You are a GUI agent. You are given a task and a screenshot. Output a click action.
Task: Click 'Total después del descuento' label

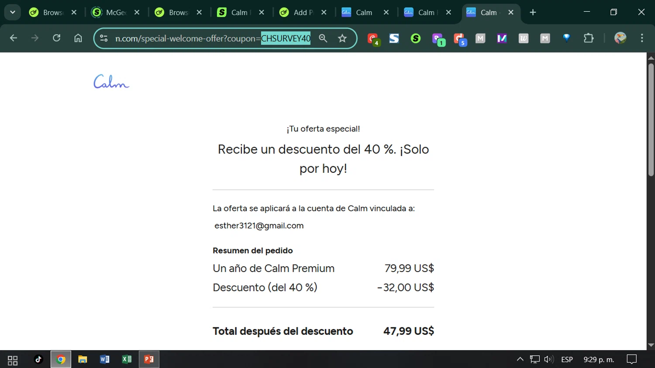283,331
